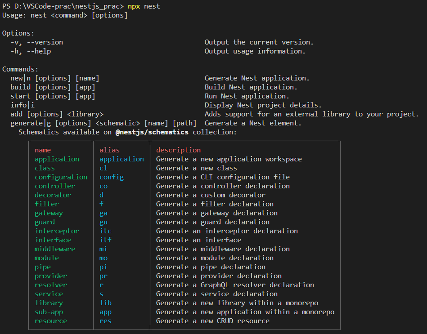Screen dimensions: 427x334
Task: Click the blue 'ga' alias
Action: tap(103, 213)
